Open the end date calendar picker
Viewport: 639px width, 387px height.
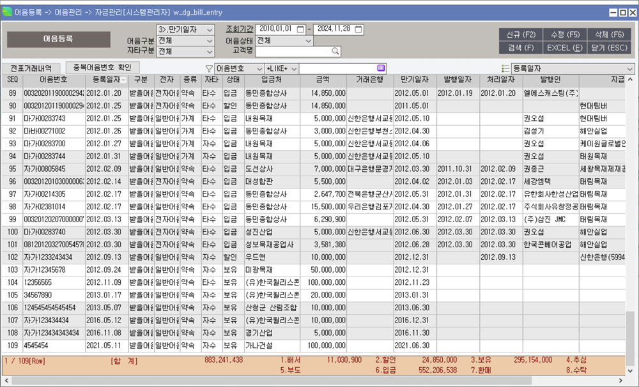click(x=358, y=29)
